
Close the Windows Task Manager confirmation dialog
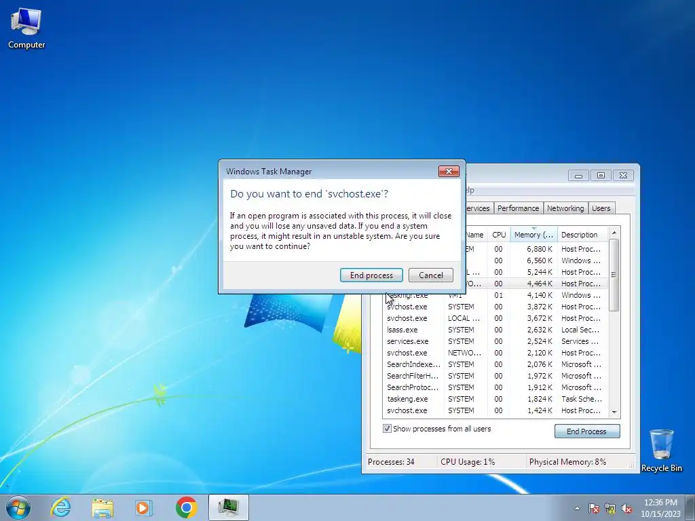click(x=449, y=172)
